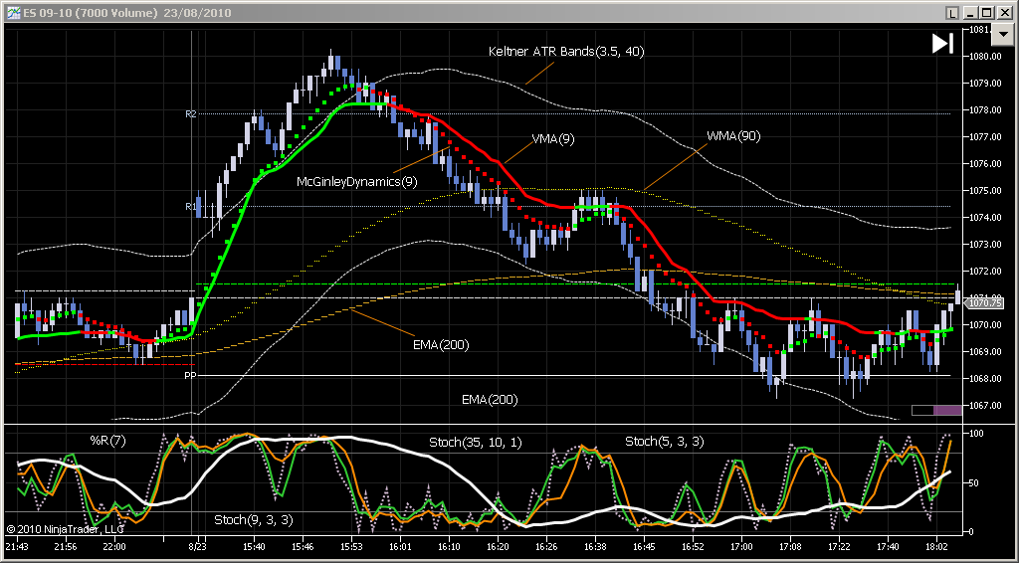Click the 8/23 date label on time axis
Screen dimensions: 1019x563
[x=198, y=547]
